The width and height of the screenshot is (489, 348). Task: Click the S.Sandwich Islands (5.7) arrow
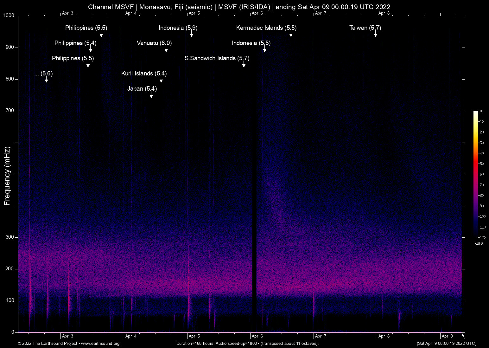pos(244,65)
